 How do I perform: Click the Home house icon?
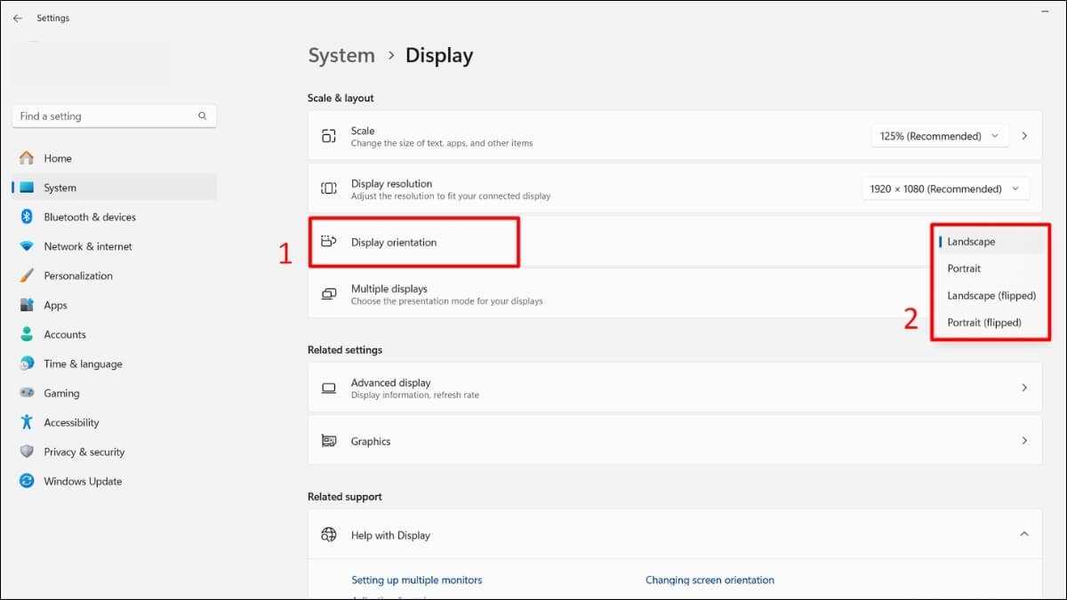[x=27, y=158]
